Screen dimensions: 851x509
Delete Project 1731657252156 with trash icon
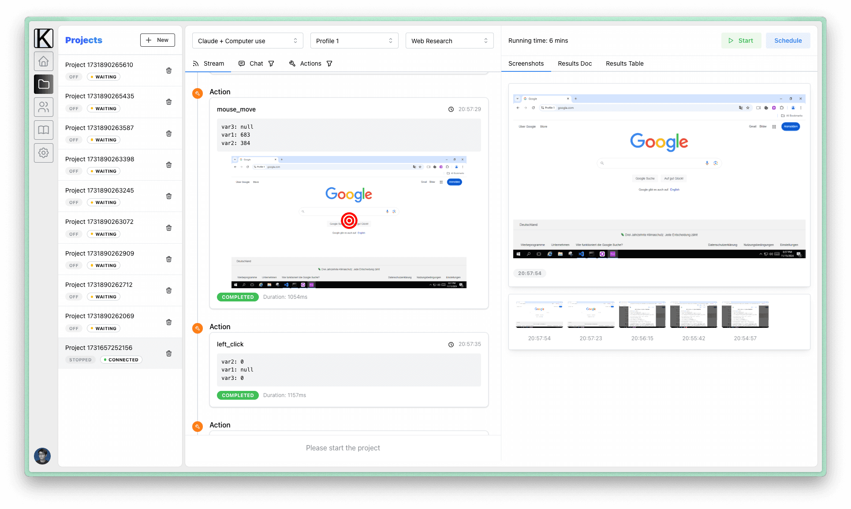point(169,353)
